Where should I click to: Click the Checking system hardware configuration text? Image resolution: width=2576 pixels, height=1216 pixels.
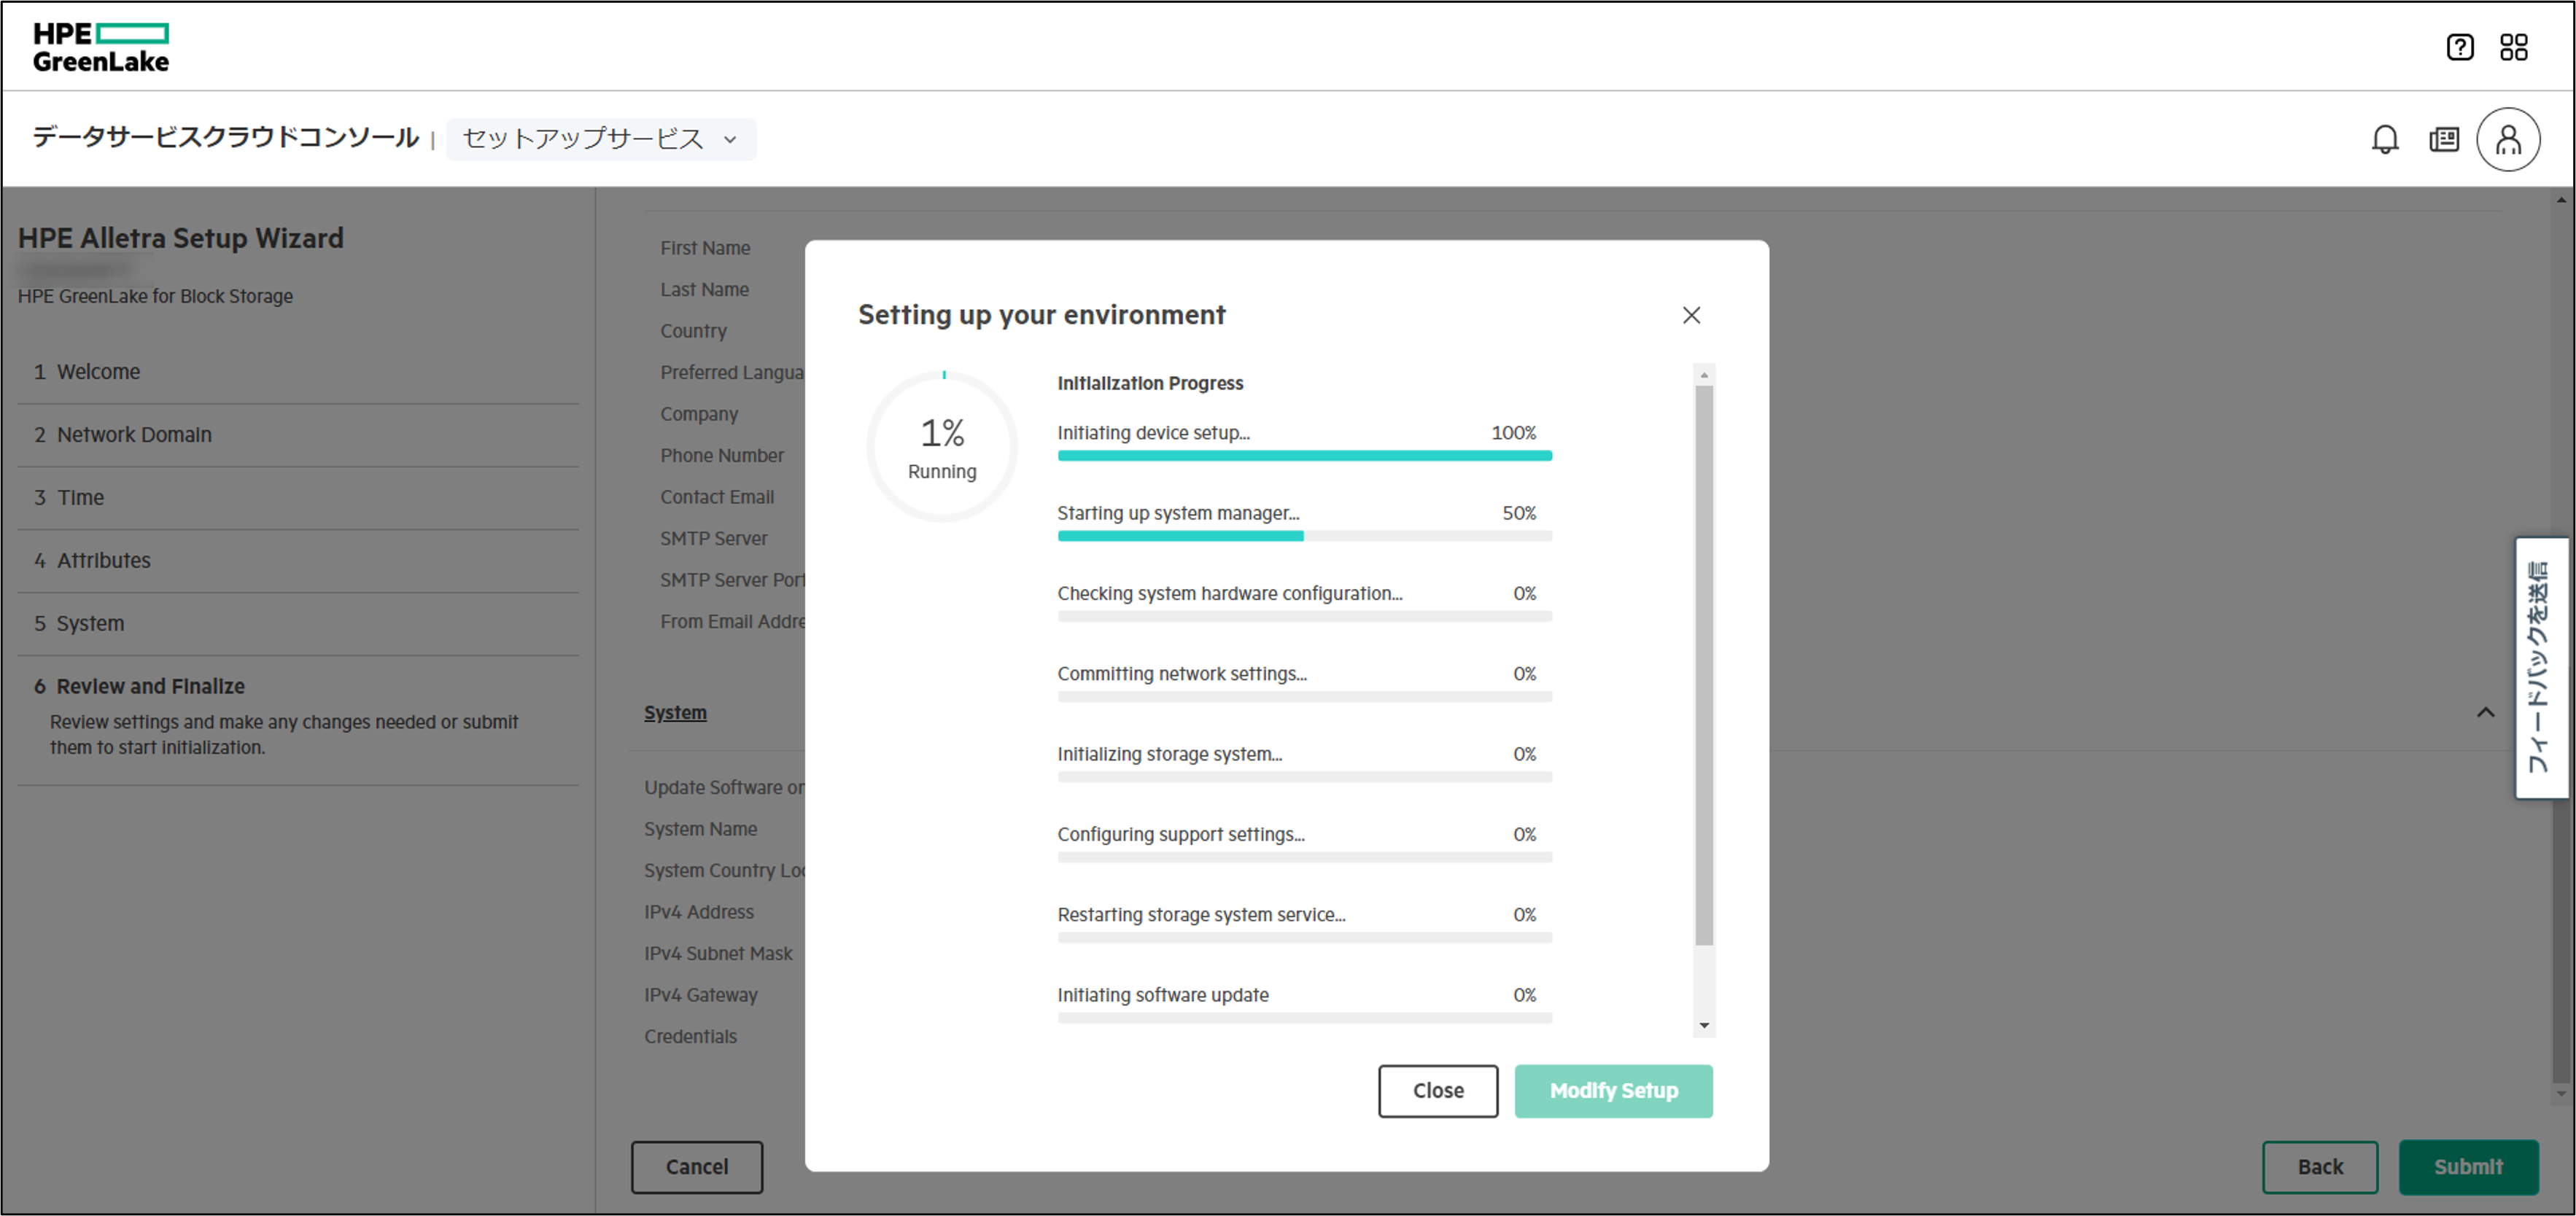click(1229, 593)
